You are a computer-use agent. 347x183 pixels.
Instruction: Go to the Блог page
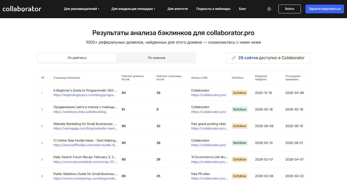[243, 9]
